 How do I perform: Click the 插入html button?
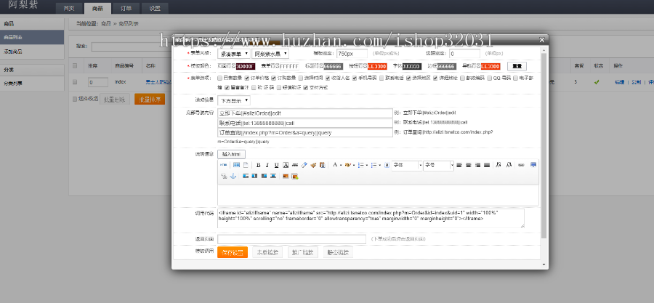(x=231, y=154)
